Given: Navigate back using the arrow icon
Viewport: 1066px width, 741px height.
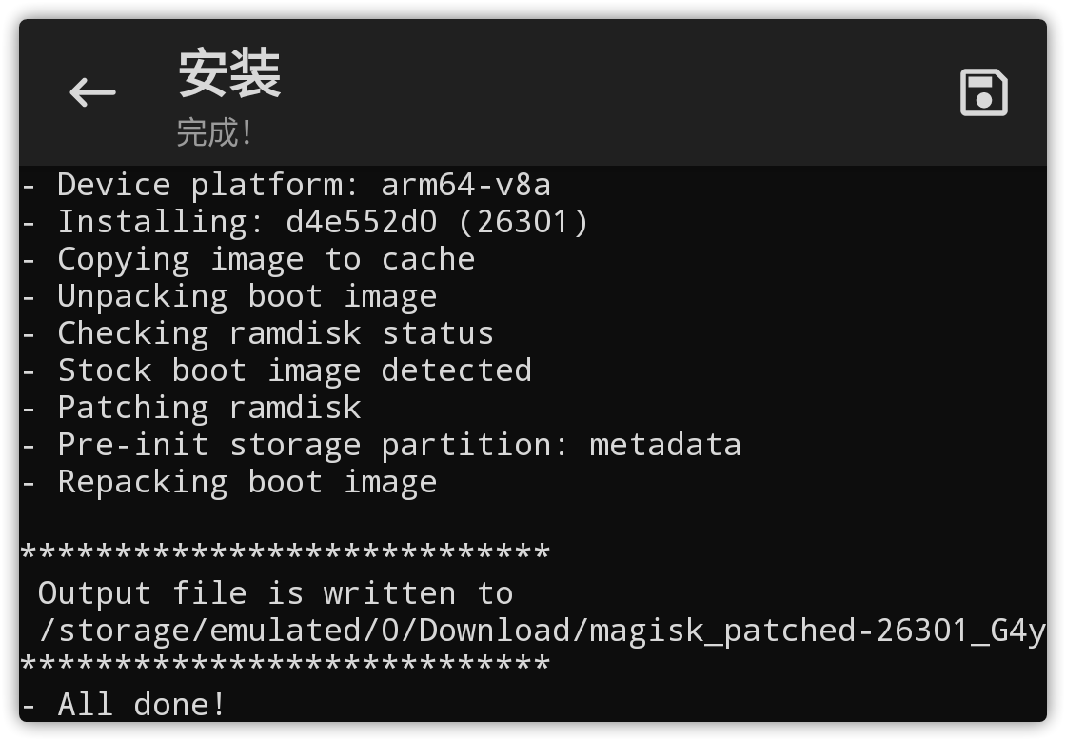Looking at the screenshot, I should pos(92,91).
